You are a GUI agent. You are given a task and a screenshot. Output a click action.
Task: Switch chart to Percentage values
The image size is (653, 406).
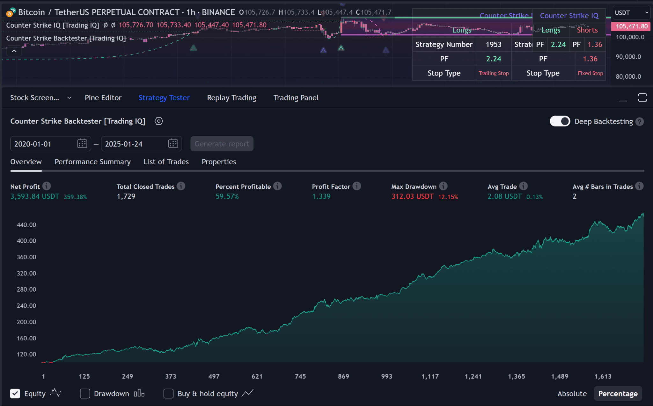pos(618,394)
